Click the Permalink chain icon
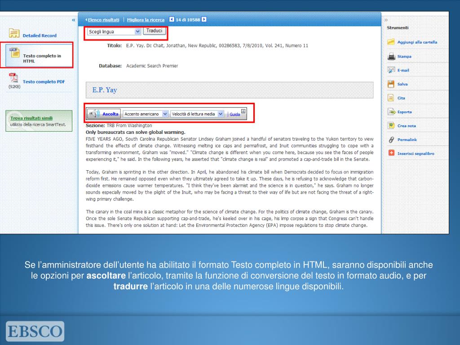 pyautogui.click(x=391, y=140)
